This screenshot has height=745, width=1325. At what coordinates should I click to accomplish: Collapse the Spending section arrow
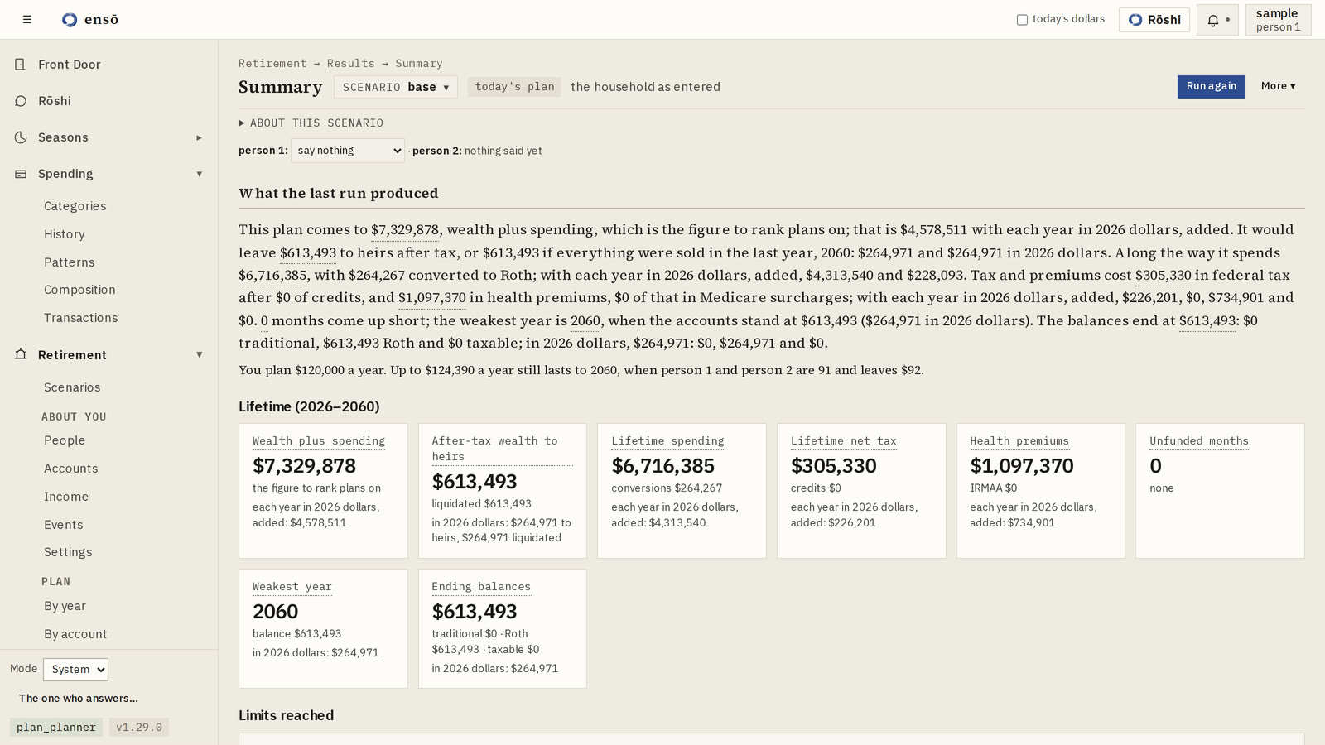(x=199, y=174)
